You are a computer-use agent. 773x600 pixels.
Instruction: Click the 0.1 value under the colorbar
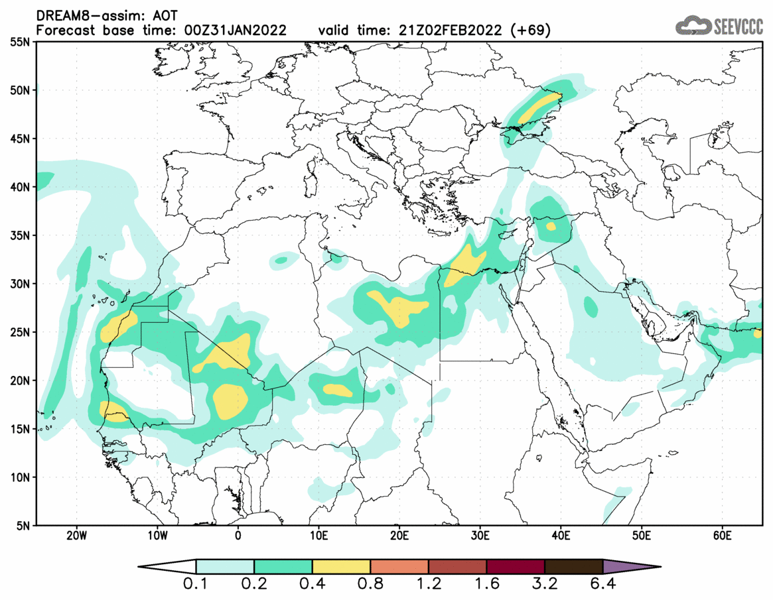[196, 586]
